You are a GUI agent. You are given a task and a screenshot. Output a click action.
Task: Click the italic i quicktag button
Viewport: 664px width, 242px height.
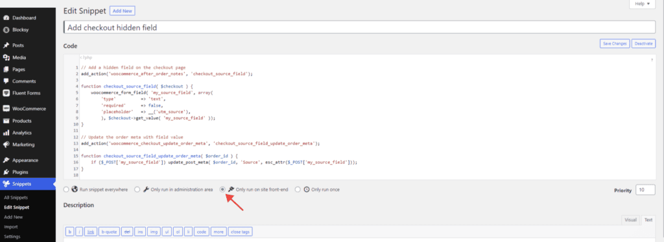tap(80, 232)
